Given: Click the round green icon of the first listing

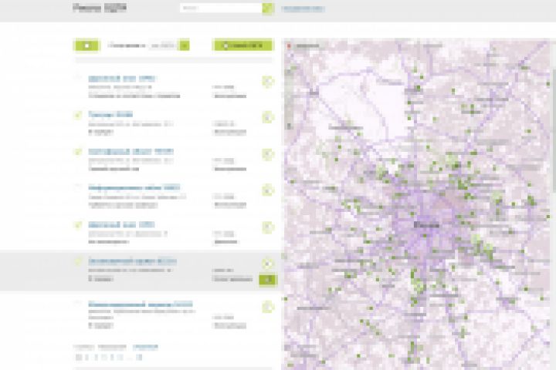Looking at the screenshot, I should click(x=268, y=81).
